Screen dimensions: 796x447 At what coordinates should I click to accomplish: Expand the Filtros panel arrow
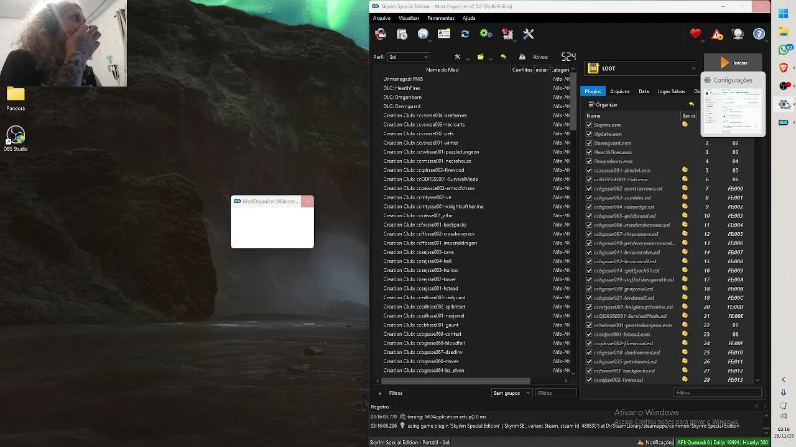click(380, 393)
